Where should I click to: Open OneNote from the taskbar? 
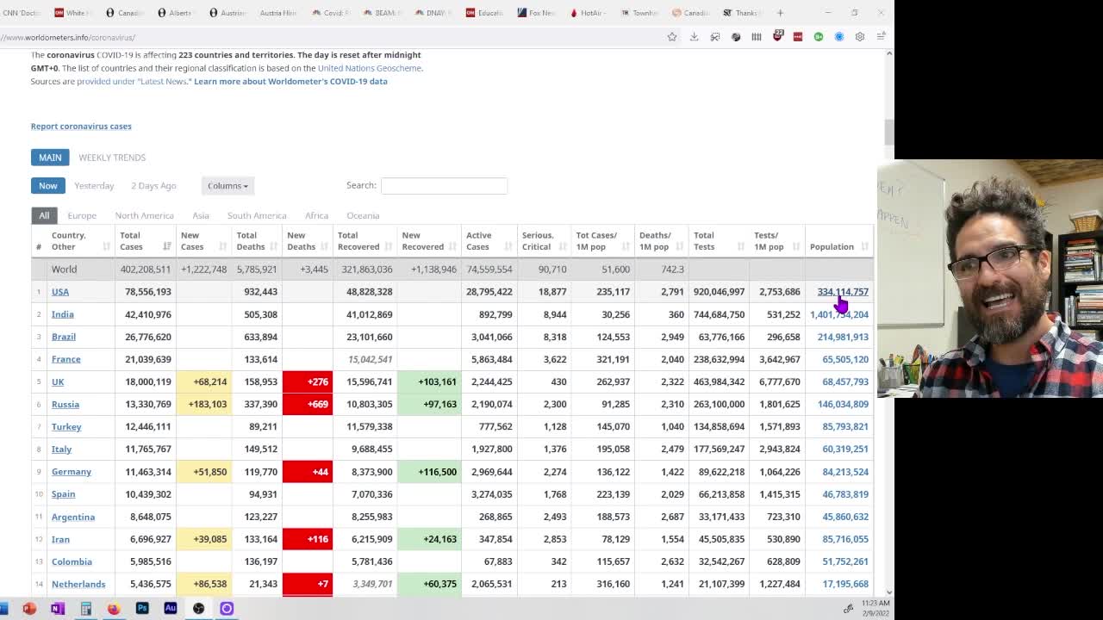pyautogui.click(x=57, y=608)
